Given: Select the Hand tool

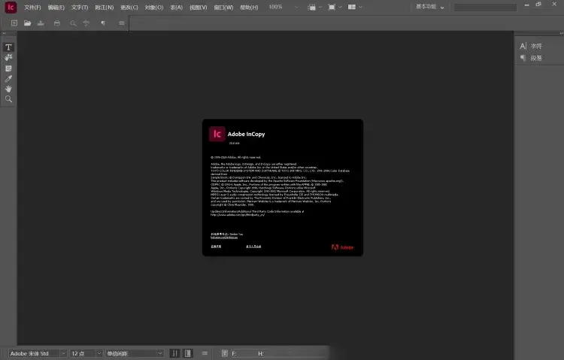Looking at the screenshot, I should (8, 89).
